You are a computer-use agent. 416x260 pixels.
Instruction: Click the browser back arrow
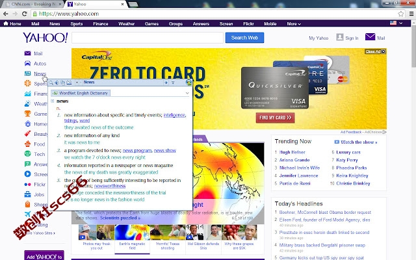coord(6,14)
